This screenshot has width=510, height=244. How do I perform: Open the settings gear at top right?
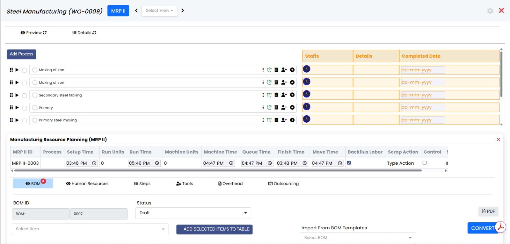490,11
